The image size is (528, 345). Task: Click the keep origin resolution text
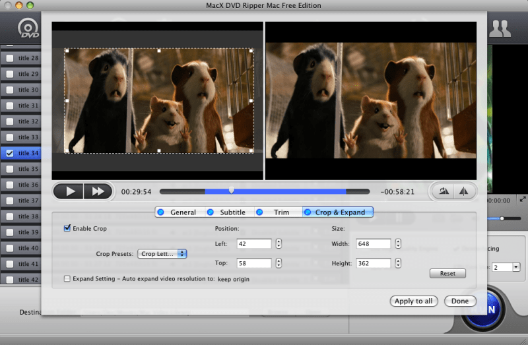click(x=234, y=279)
